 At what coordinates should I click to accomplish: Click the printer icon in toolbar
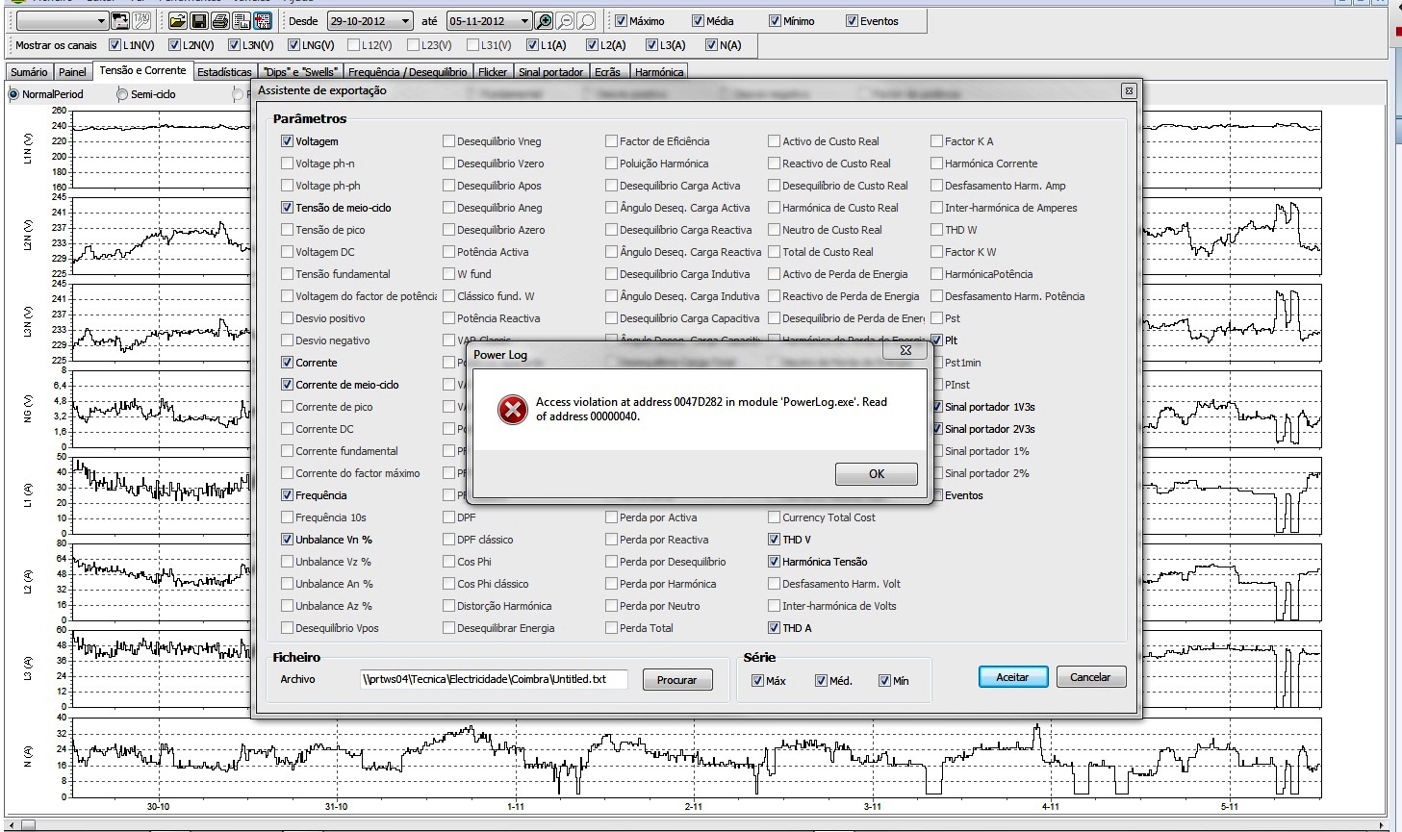220,21
